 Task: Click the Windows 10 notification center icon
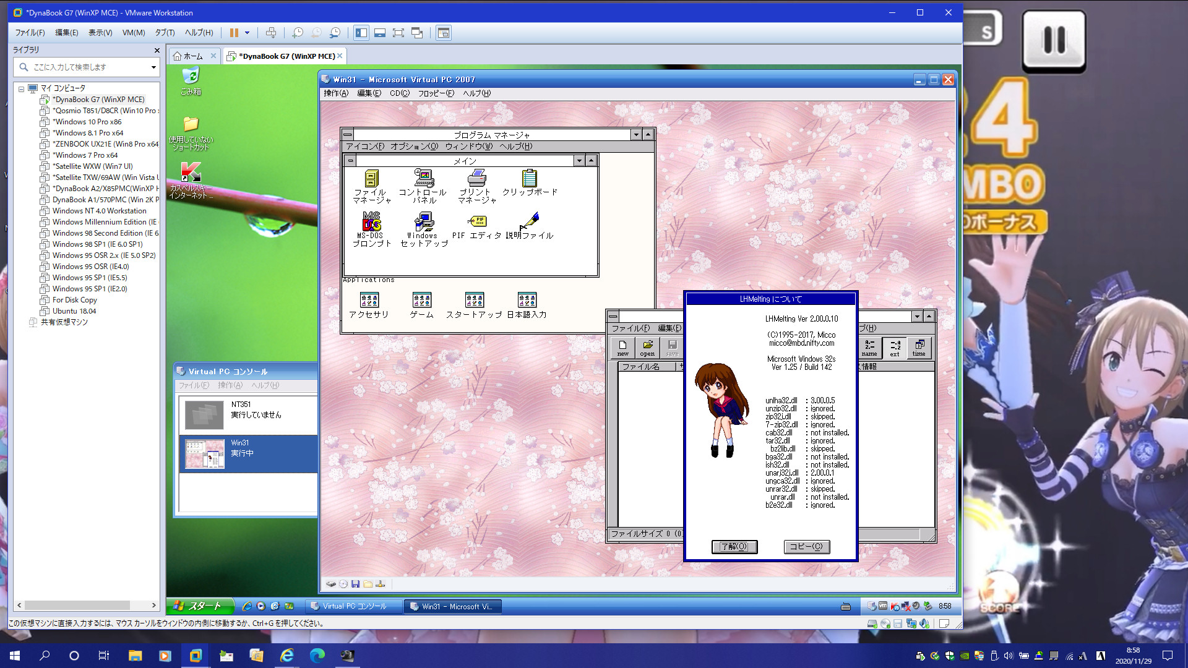tap(1167, 656)
